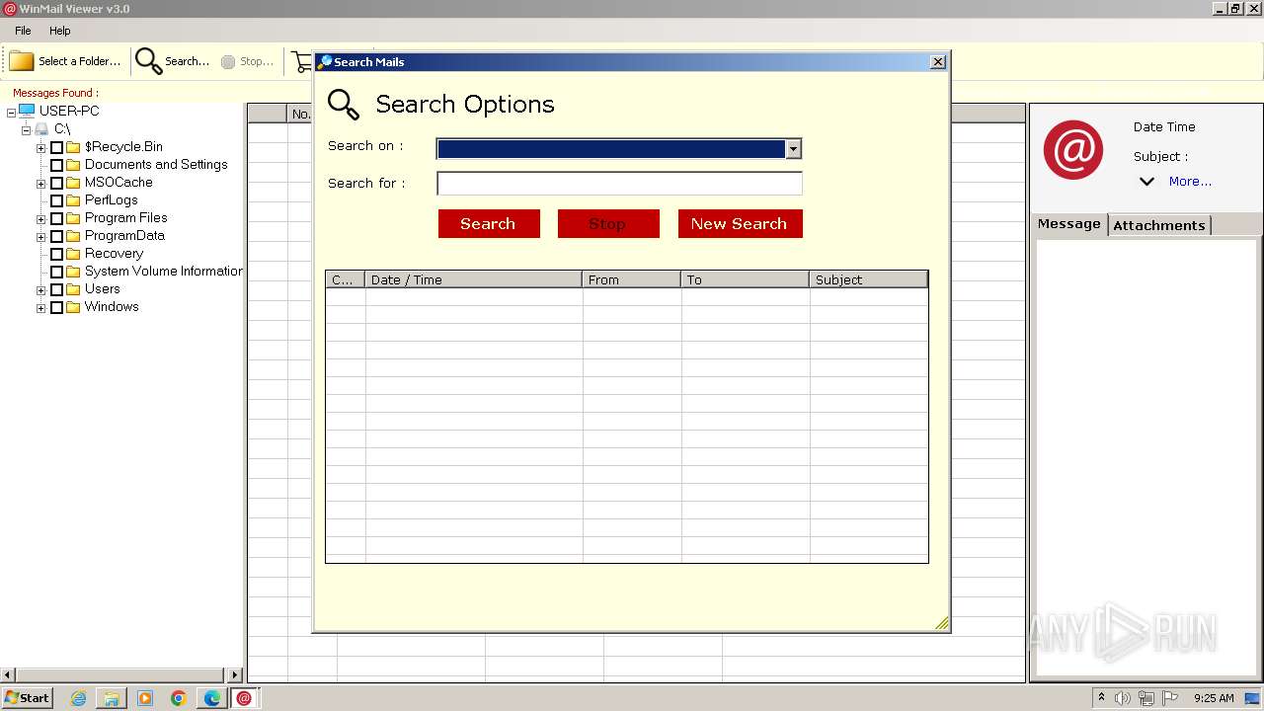Expand the ProgramData node
The height and width of the screenshot is (711, 1264).
[40, 237]
